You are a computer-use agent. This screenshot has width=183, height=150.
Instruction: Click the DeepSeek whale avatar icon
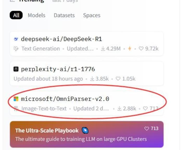point(16,39)
